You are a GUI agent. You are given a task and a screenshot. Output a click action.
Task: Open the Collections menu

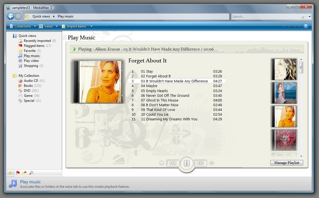20,26
